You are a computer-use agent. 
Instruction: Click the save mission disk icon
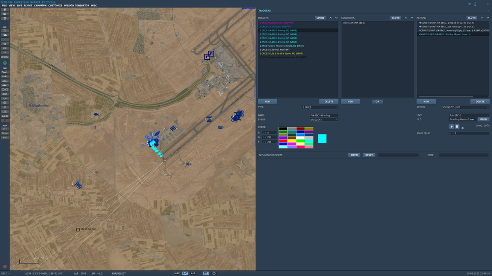5,19
